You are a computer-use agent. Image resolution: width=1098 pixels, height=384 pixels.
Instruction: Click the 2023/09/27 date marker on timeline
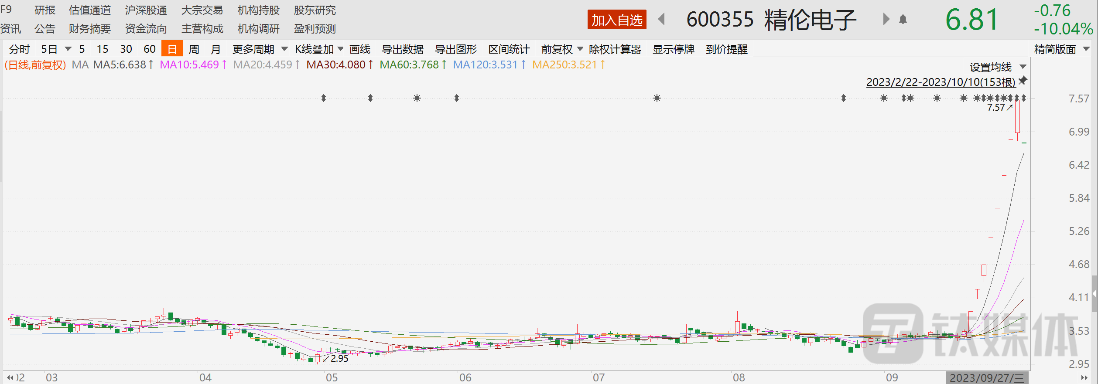pos(986,377)
